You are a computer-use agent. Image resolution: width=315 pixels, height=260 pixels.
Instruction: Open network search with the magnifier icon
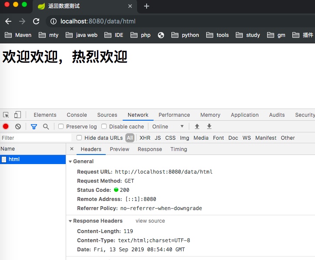pos(46,126)
